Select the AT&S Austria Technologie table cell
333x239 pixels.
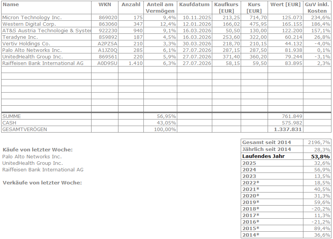click(47, 31)
